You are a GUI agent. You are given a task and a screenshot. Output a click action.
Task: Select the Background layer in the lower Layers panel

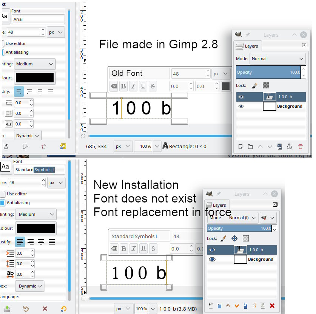coord(242,259)
